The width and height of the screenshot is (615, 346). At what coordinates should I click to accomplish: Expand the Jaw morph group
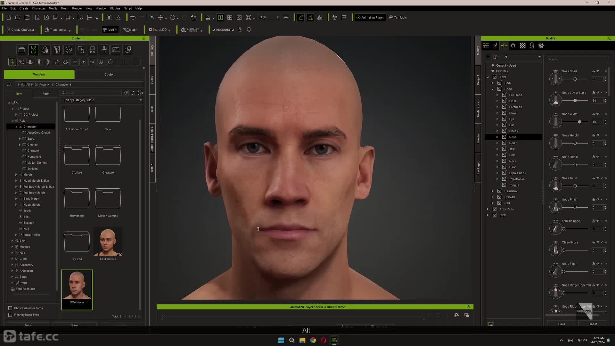497,149
